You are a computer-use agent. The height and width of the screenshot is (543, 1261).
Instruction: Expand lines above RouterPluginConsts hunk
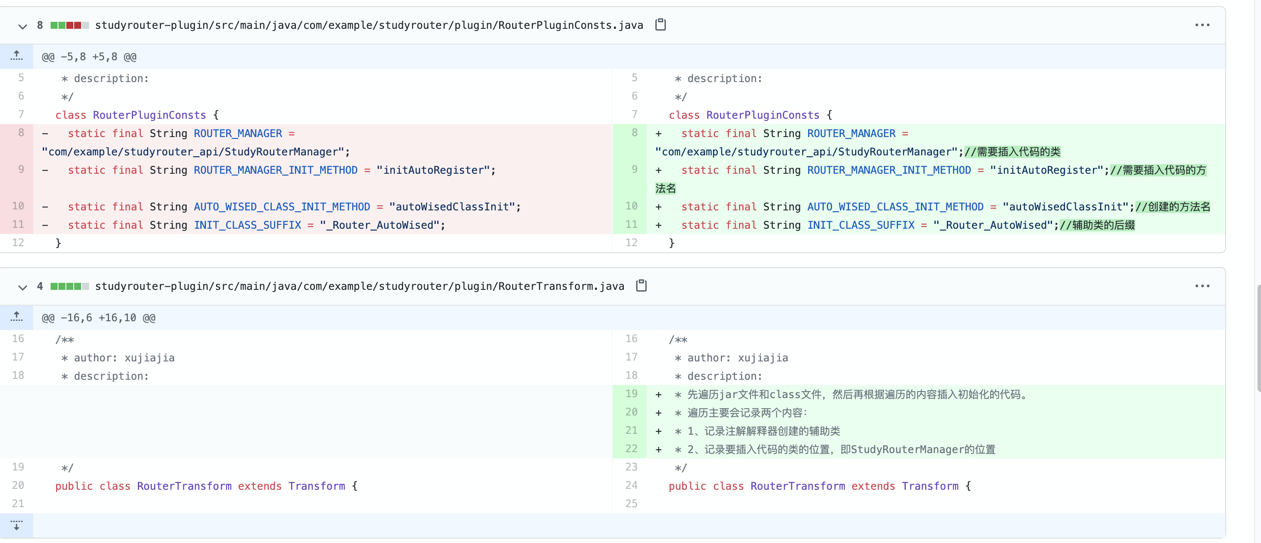point(17,56)
